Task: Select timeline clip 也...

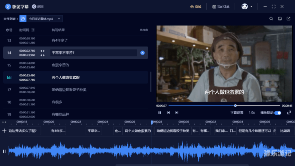Action: [x=118, y=131]
